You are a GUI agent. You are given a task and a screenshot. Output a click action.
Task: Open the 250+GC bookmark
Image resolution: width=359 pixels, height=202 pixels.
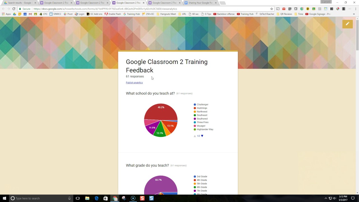[x=148, y=14]
